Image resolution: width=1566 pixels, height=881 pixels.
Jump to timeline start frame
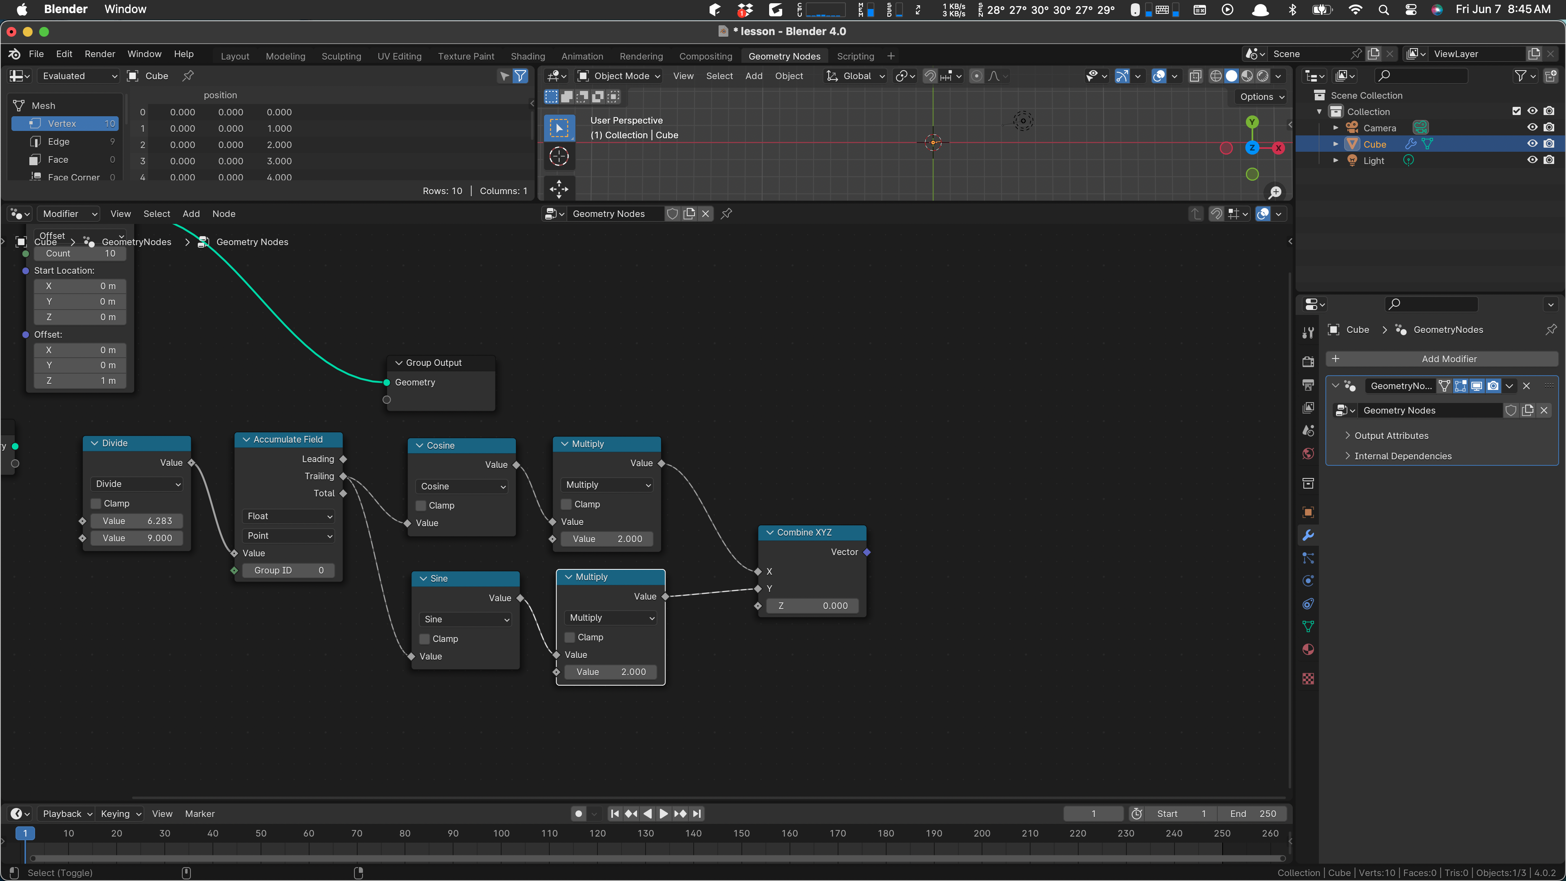615,814
